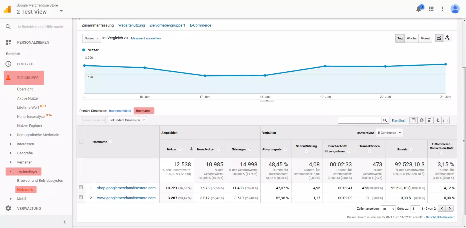Switch to the Websitenutzung tab

click(131, 25)
